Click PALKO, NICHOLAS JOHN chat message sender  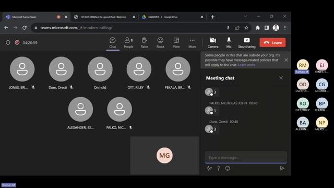228,103
